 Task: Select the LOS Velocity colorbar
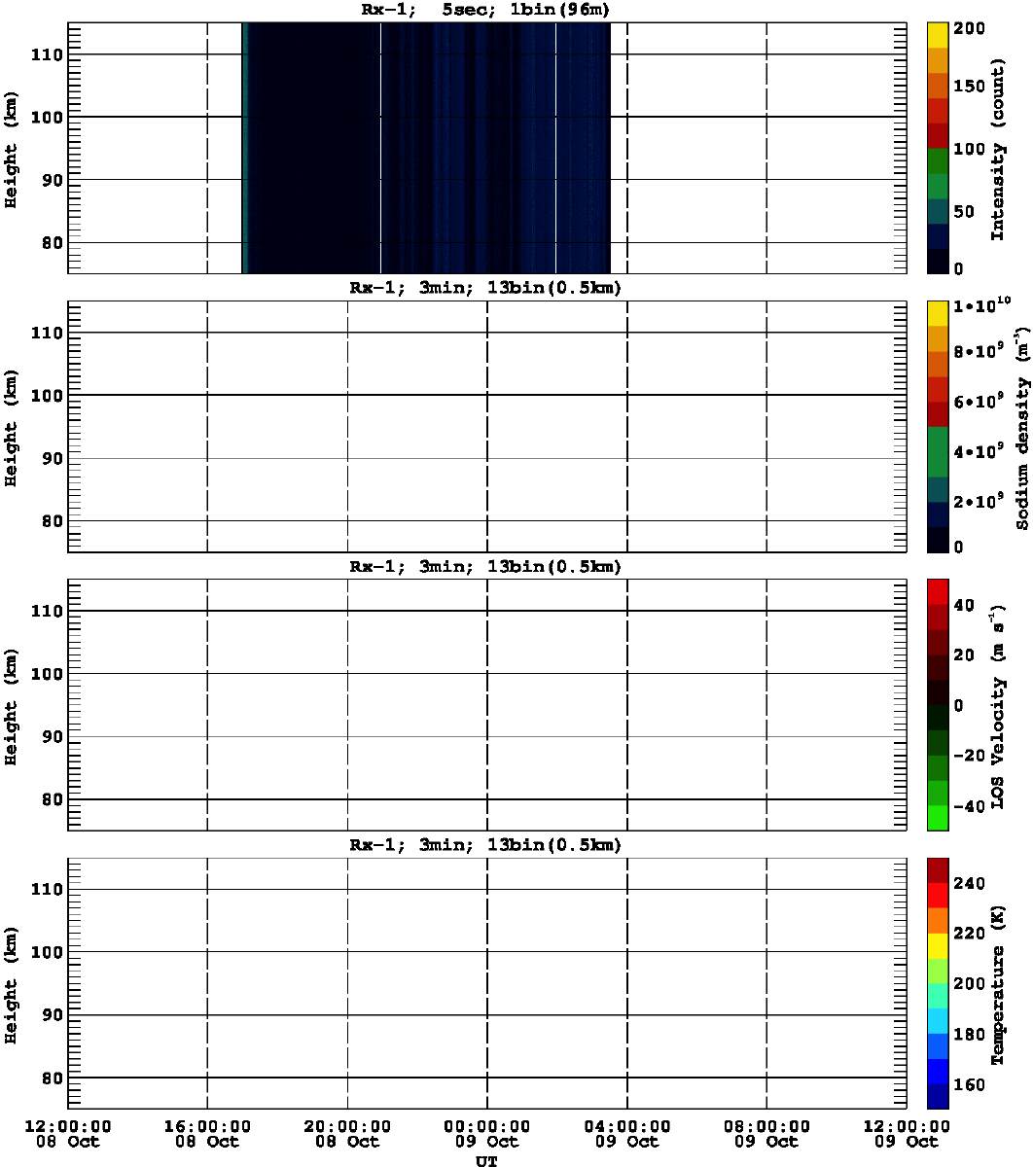point(939,704)
